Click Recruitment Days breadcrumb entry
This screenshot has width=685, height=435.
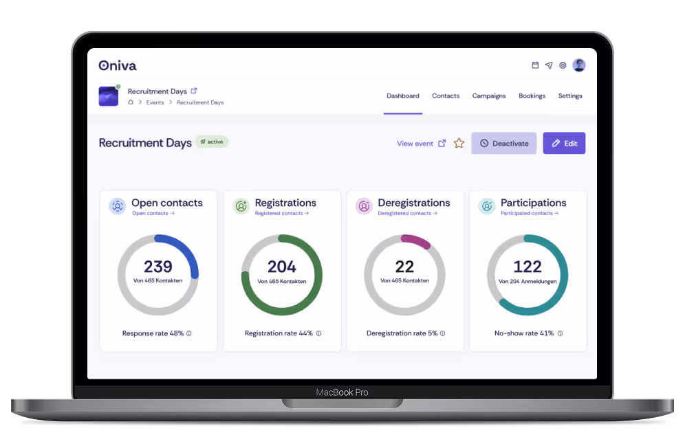coord(200,102)
